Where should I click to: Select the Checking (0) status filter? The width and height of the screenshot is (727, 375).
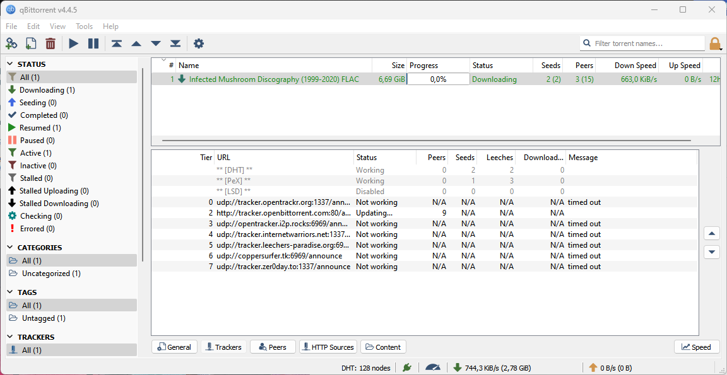(x=72, y=216)
